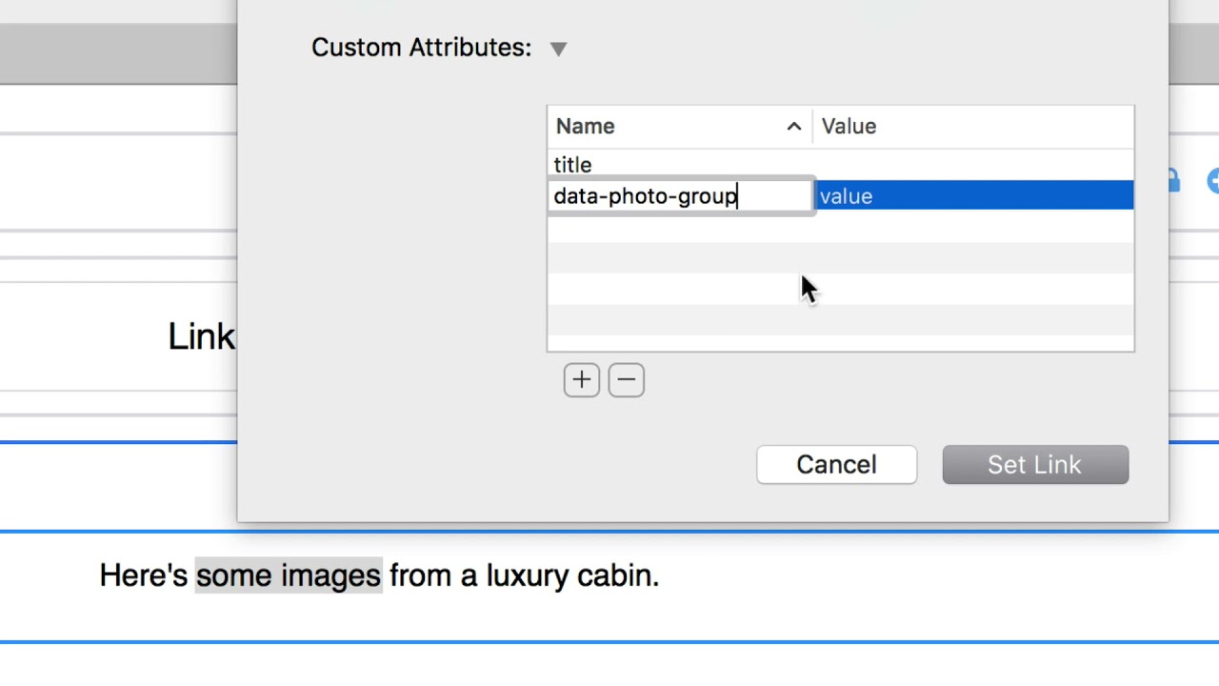Collapse the Custom Attributes disclosure triangle
Image resolution: width=1219 pixels, height=686 pixels.
click(x=558, y=49)
